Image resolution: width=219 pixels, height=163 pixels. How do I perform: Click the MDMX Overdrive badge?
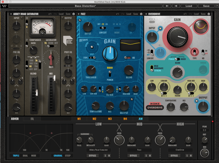pyautogui.click(x=155, y=106)
